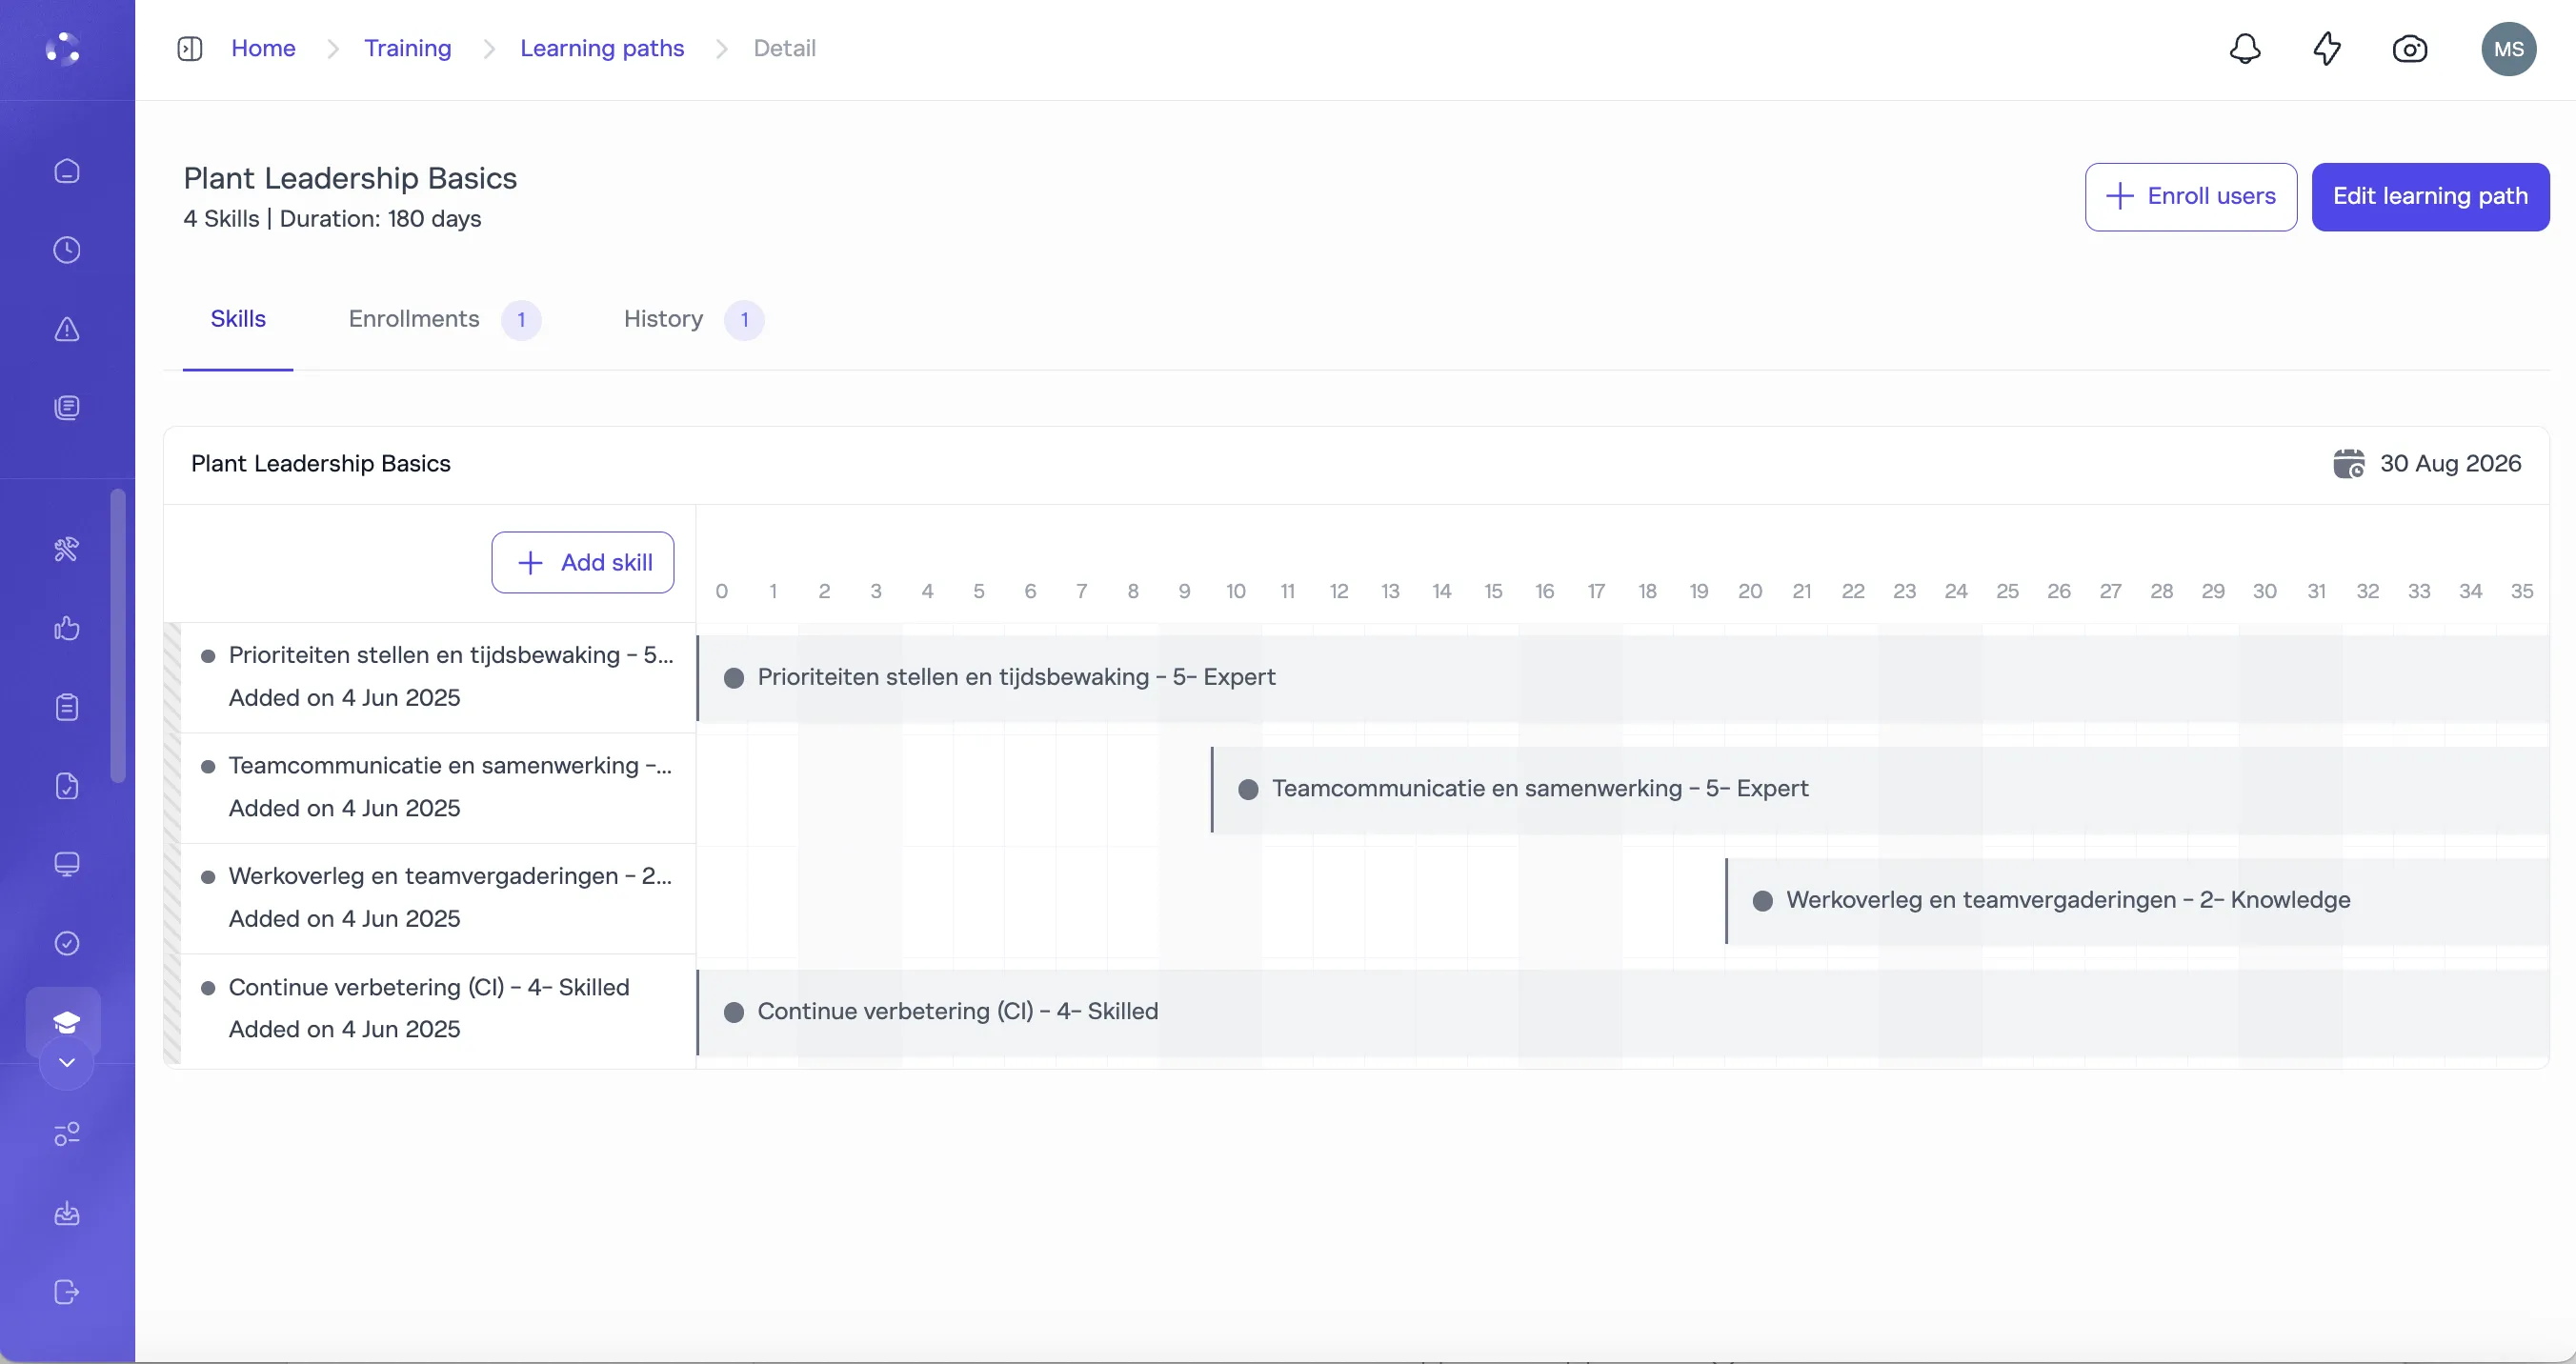
Task: Click the Add skill button
Action: pyautogui.click(x=582, y=561)
